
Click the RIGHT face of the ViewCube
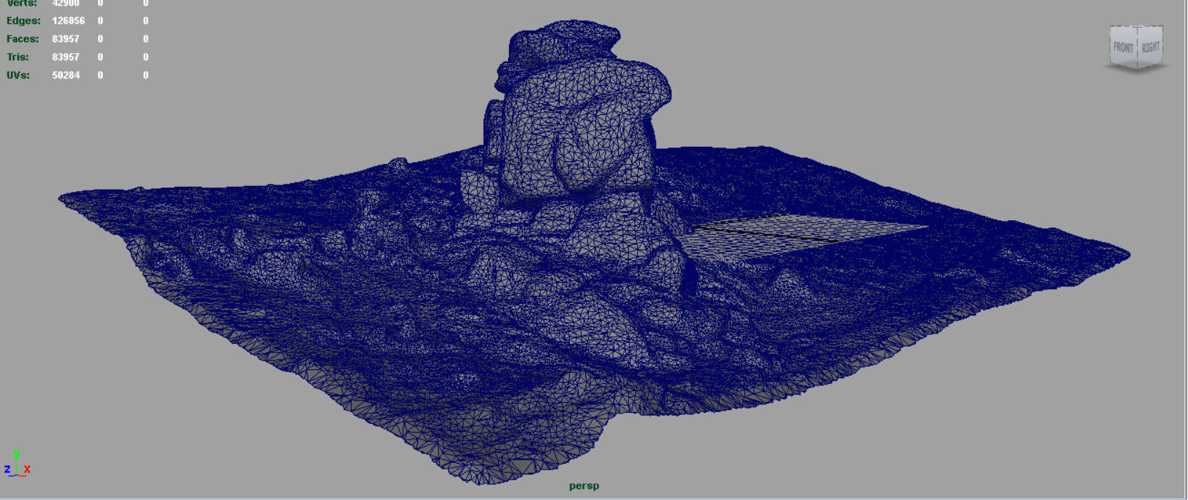[x=1150, y=48]
